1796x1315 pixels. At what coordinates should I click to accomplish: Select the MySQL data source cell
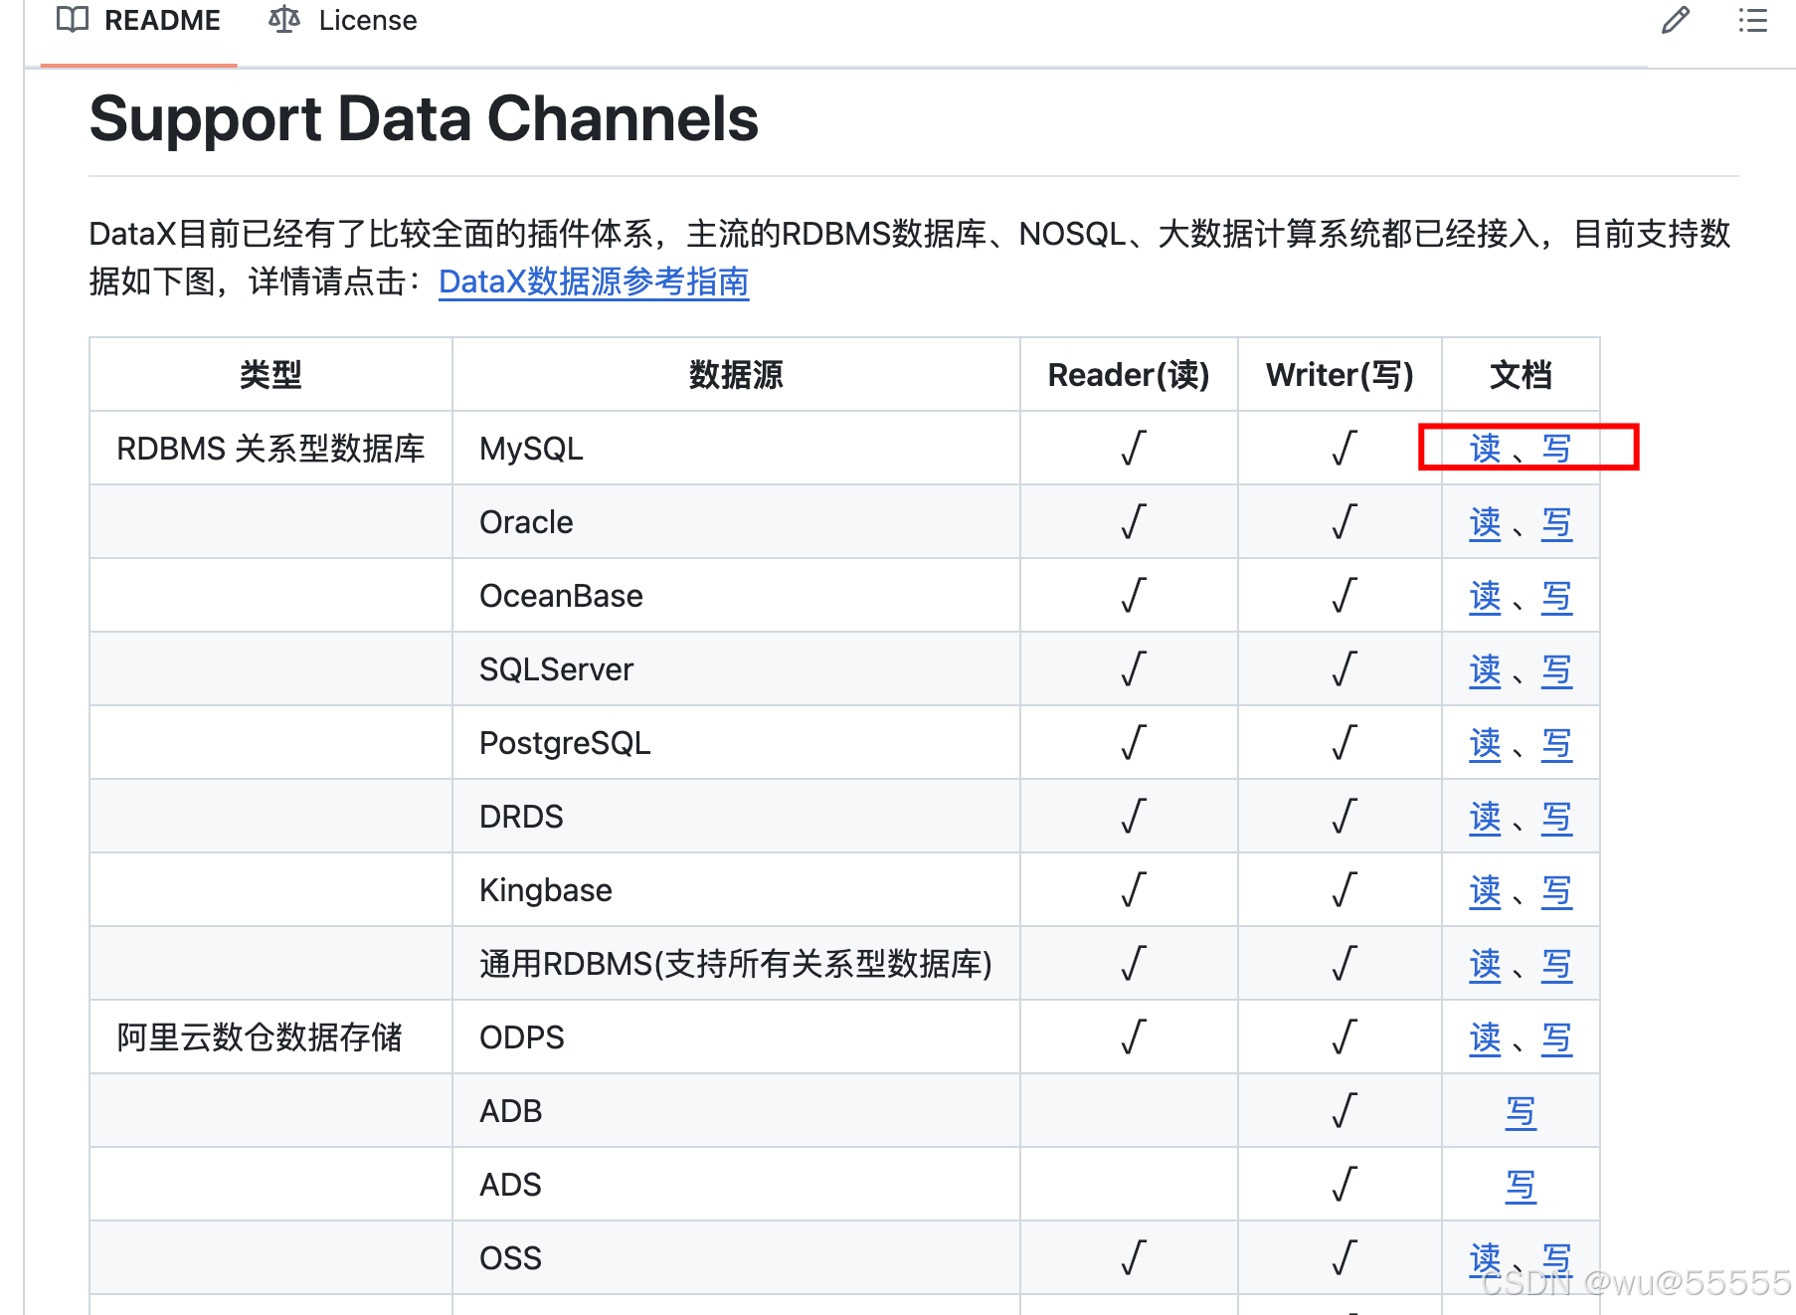click(736, 449)
